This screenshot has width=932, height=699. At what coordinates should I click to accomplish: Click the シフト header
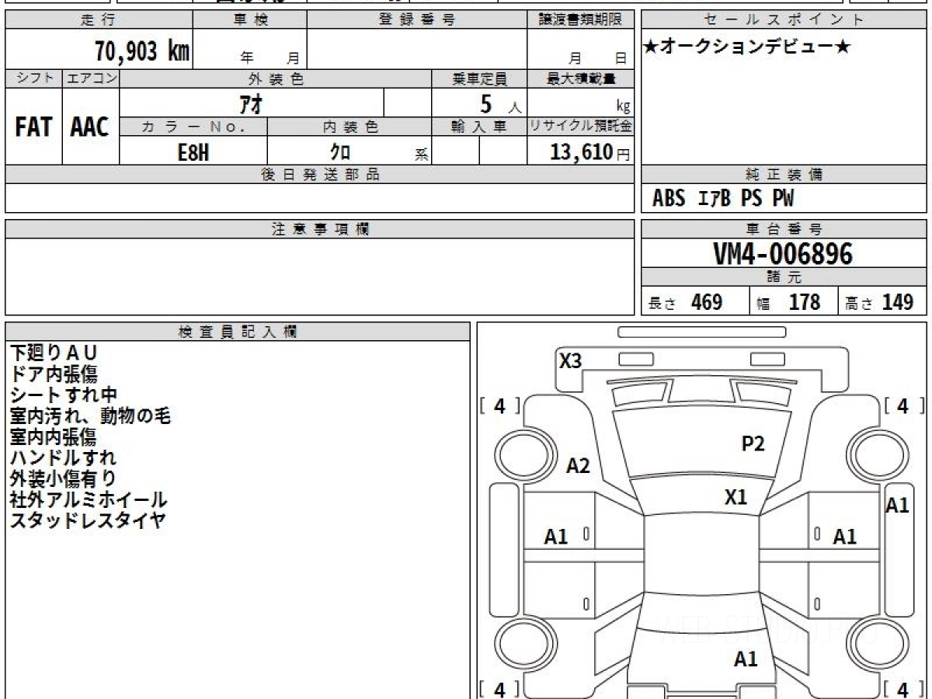coord(33,78)
